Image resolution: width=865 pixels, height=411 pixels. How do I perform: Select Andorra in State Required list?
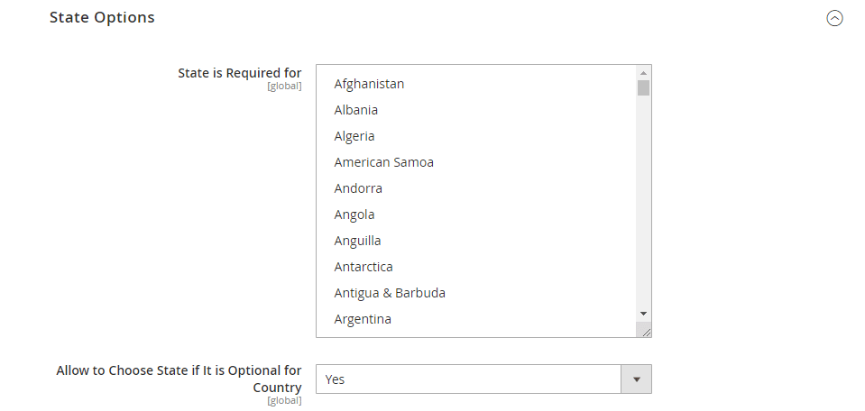click(358, 188)
